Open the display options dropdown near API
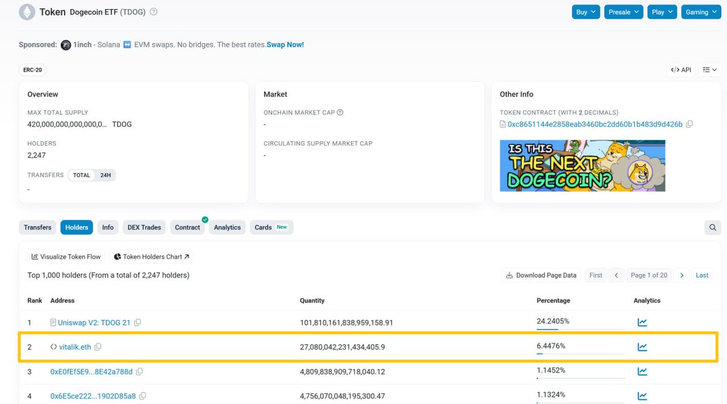The height and width of the screenshot is (404, 727). (x=709, y=70)
